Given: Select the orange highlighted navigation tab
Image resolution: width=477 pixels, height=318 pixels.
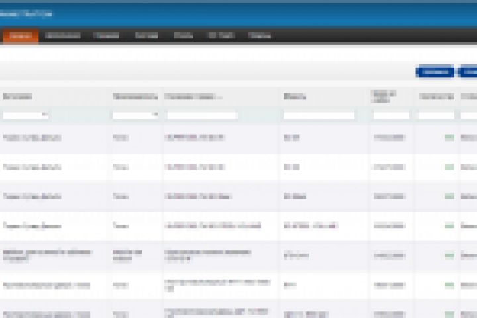Looking at the screenshot, I should (21, 36).
